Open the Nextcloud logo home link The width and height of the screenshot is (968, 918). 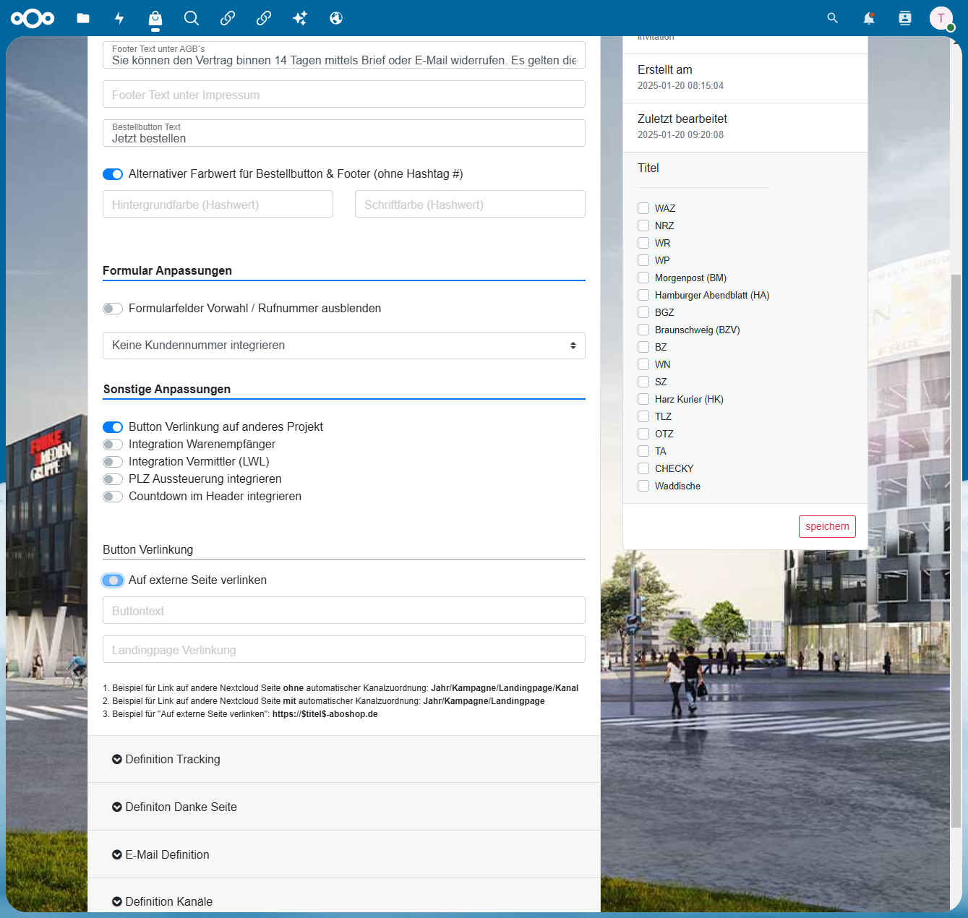33,18
